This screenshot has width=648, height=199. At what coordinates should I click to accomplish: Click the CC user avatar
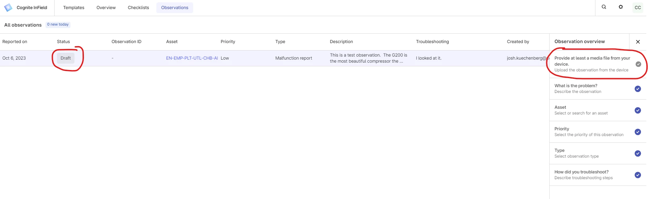point(638,7)
